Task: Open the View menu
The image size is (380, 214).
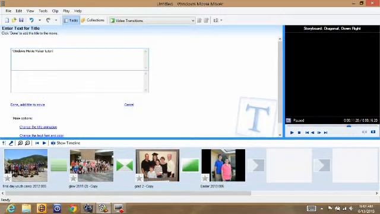Action: (30, 11)
